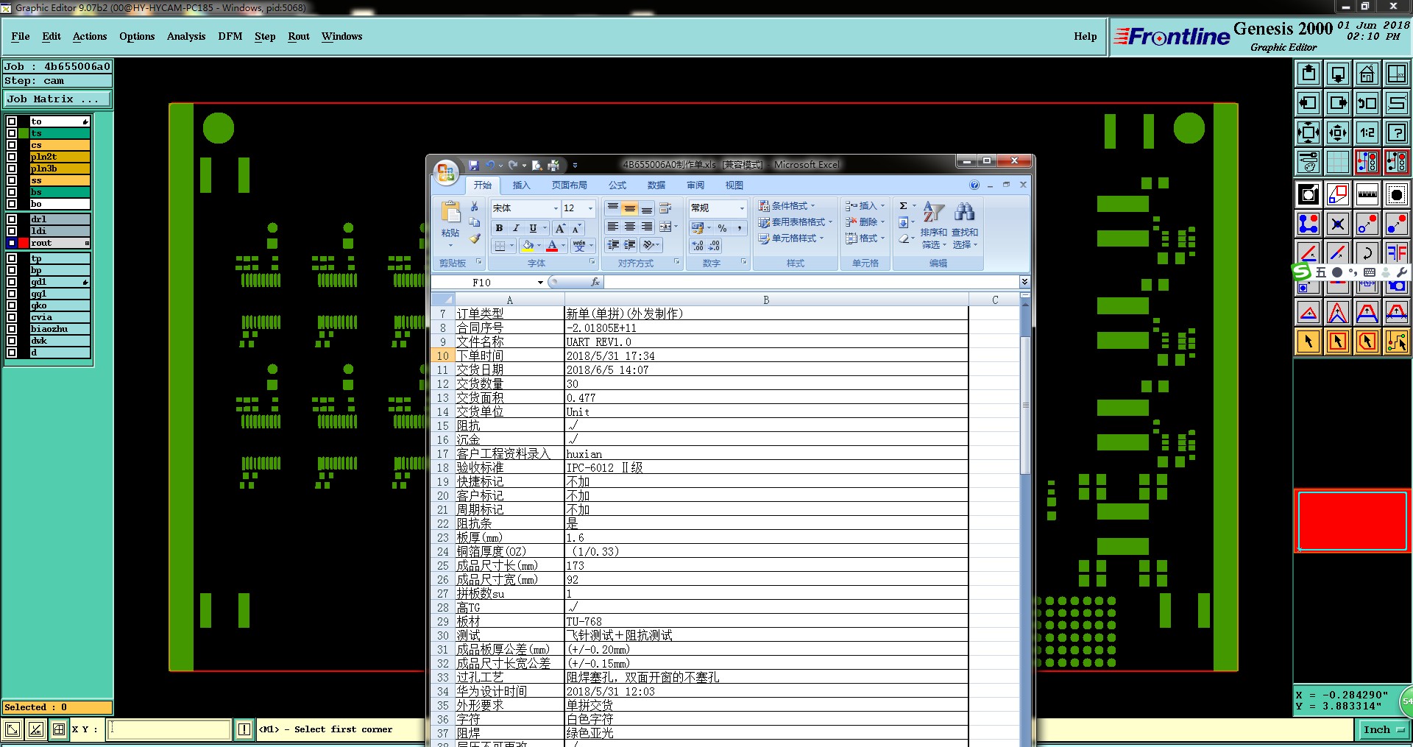This screenshot has width=1413, height=747.
Task: Click the 粘贴 paste button in Excel
Action: click(x=450, y=223)
